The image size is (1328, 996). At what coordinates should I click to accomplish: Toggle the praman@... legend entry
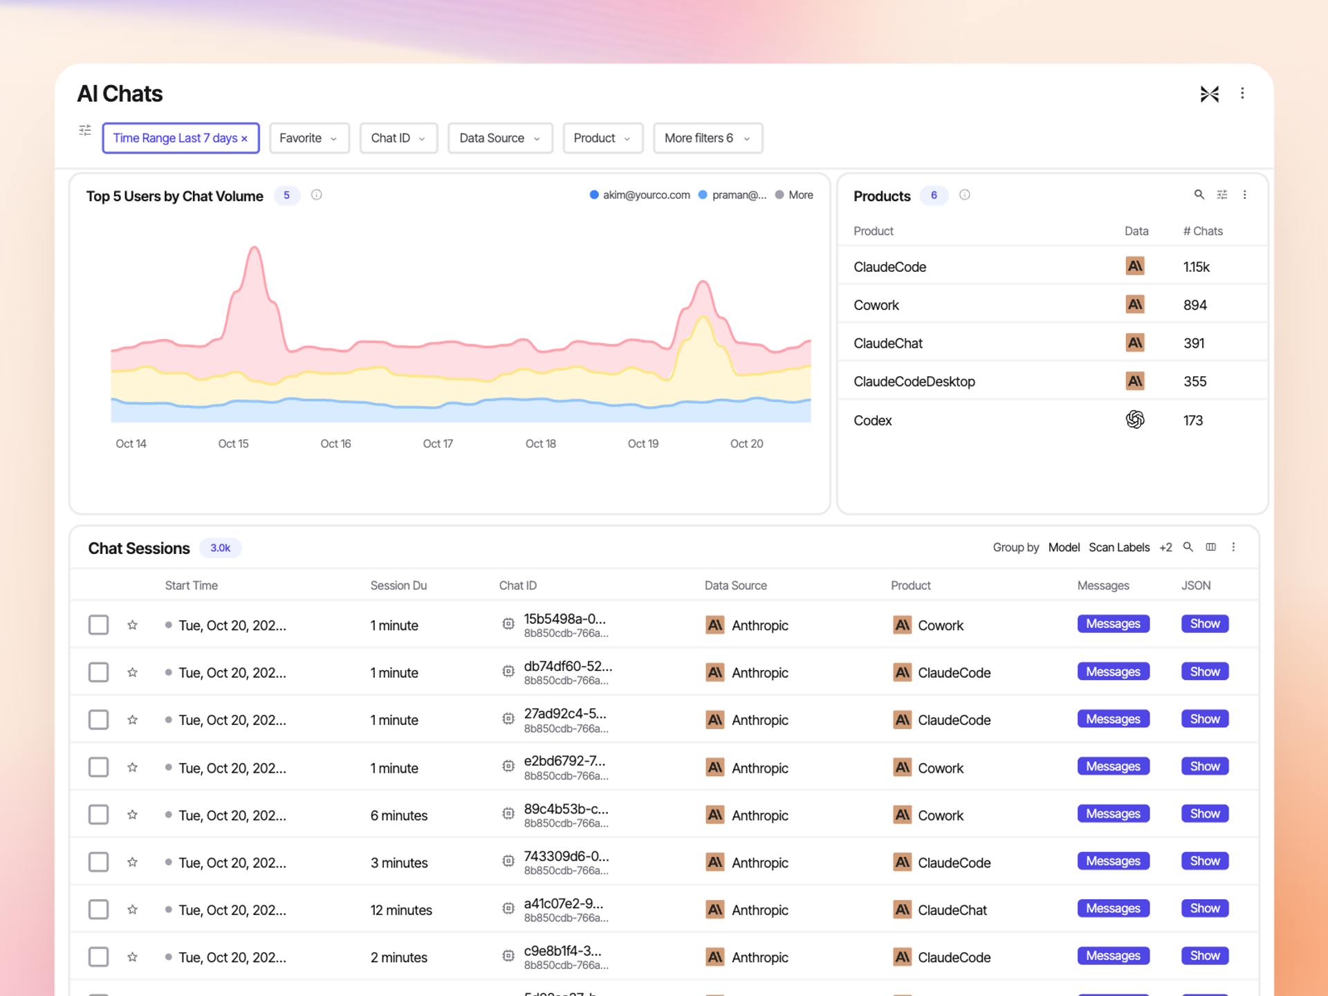click(732, 195)
